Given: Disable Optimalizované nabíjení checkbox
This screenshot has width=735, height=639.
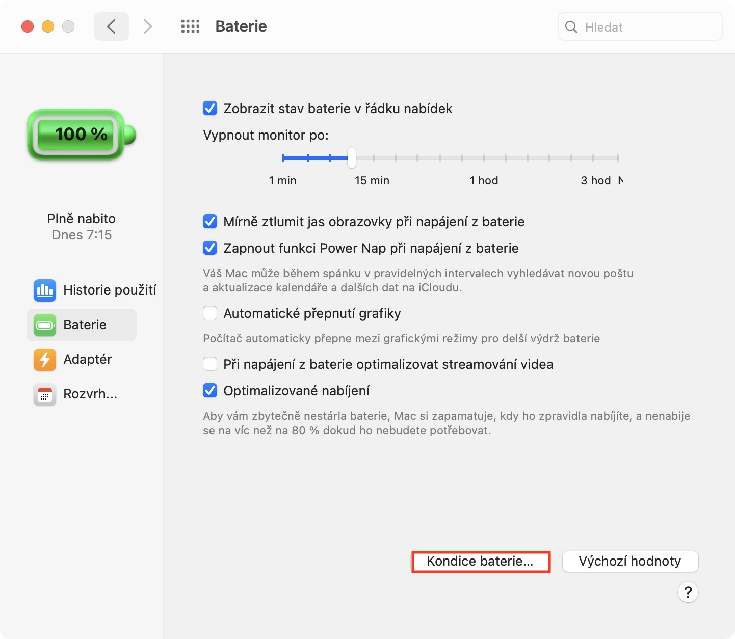Looking at the screenshot, I should (x=210, y=391).
